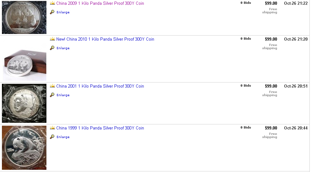Image resolution: width=311 pixels, height=172 pixels.
Task: Click Enlarge link under 1999 Panda title
Action: pyautogui.click(x=63, y=137)
